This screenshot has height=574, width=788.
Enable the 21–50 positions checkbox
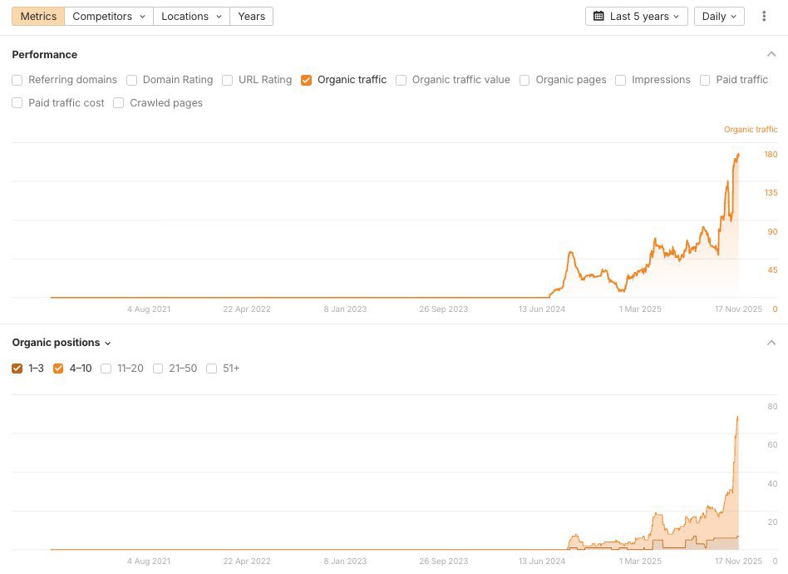point(158,369)
